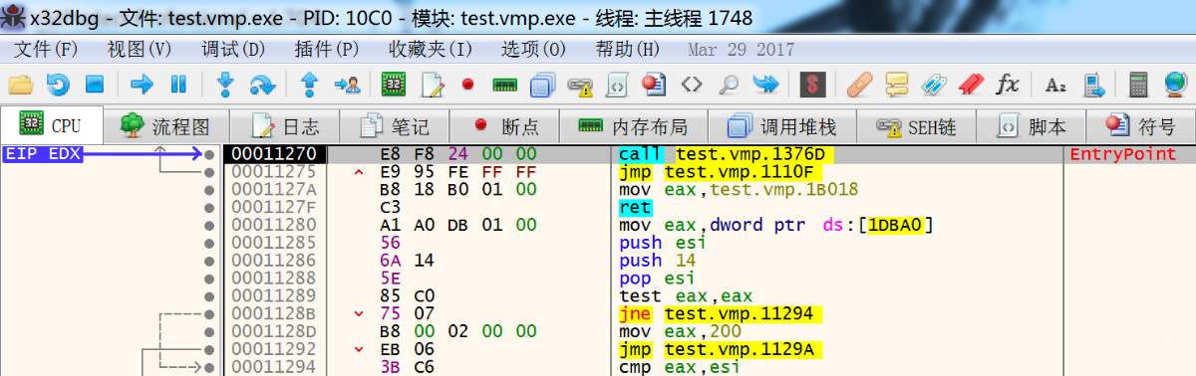
Task: Open labels list blue tags icon
Action: (934, 85)
